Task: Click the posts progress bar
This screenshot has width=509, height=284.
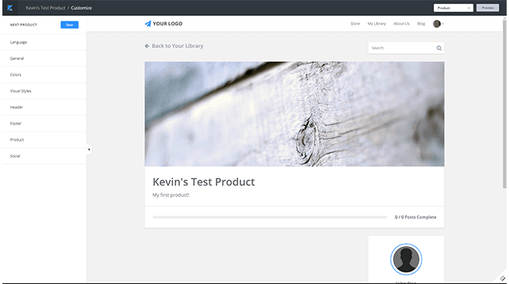Action: (x=270, y=217)
